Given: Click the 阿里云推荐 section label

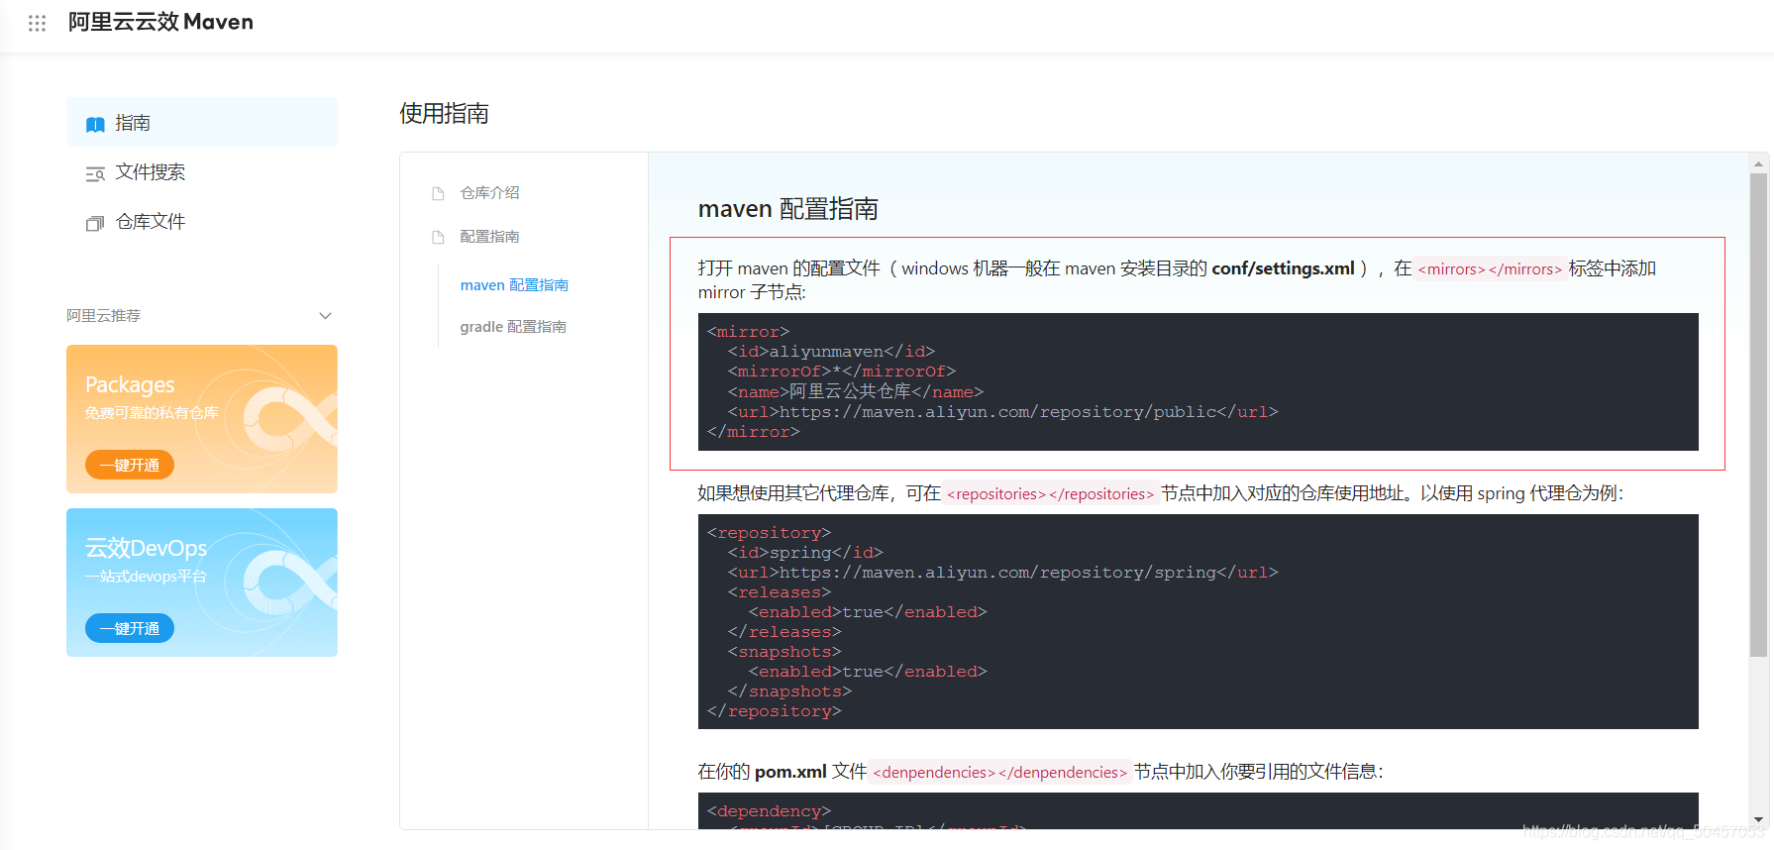Looking at the screenshot, I should pos(104,316).
